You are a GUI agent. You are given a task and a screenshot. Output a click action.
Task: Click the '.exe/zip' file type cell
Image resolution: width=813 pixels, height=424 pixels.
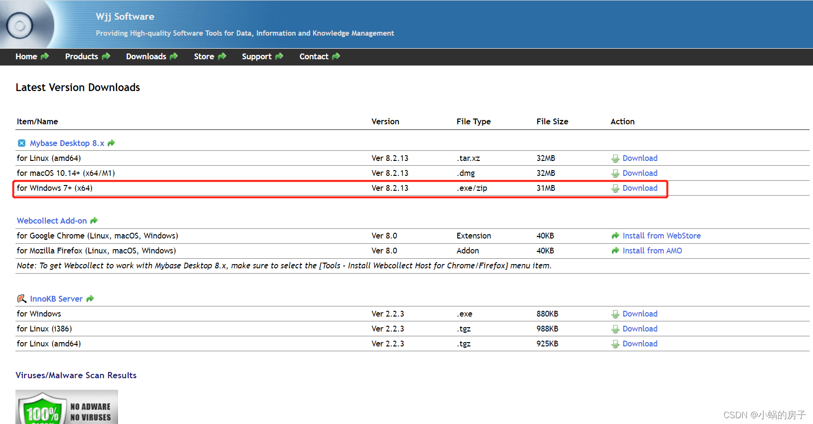tap(472, 188)
